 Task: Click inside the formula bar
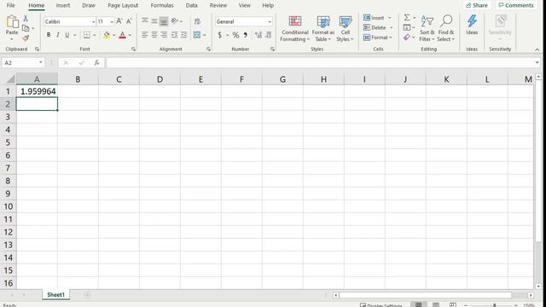pyautogui.click(x=320, y=62)
